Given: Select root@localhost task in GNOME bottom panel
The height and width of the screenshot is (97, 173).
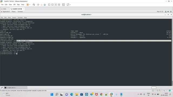Looking at the screenshot, I should click(x=16, y=88).
